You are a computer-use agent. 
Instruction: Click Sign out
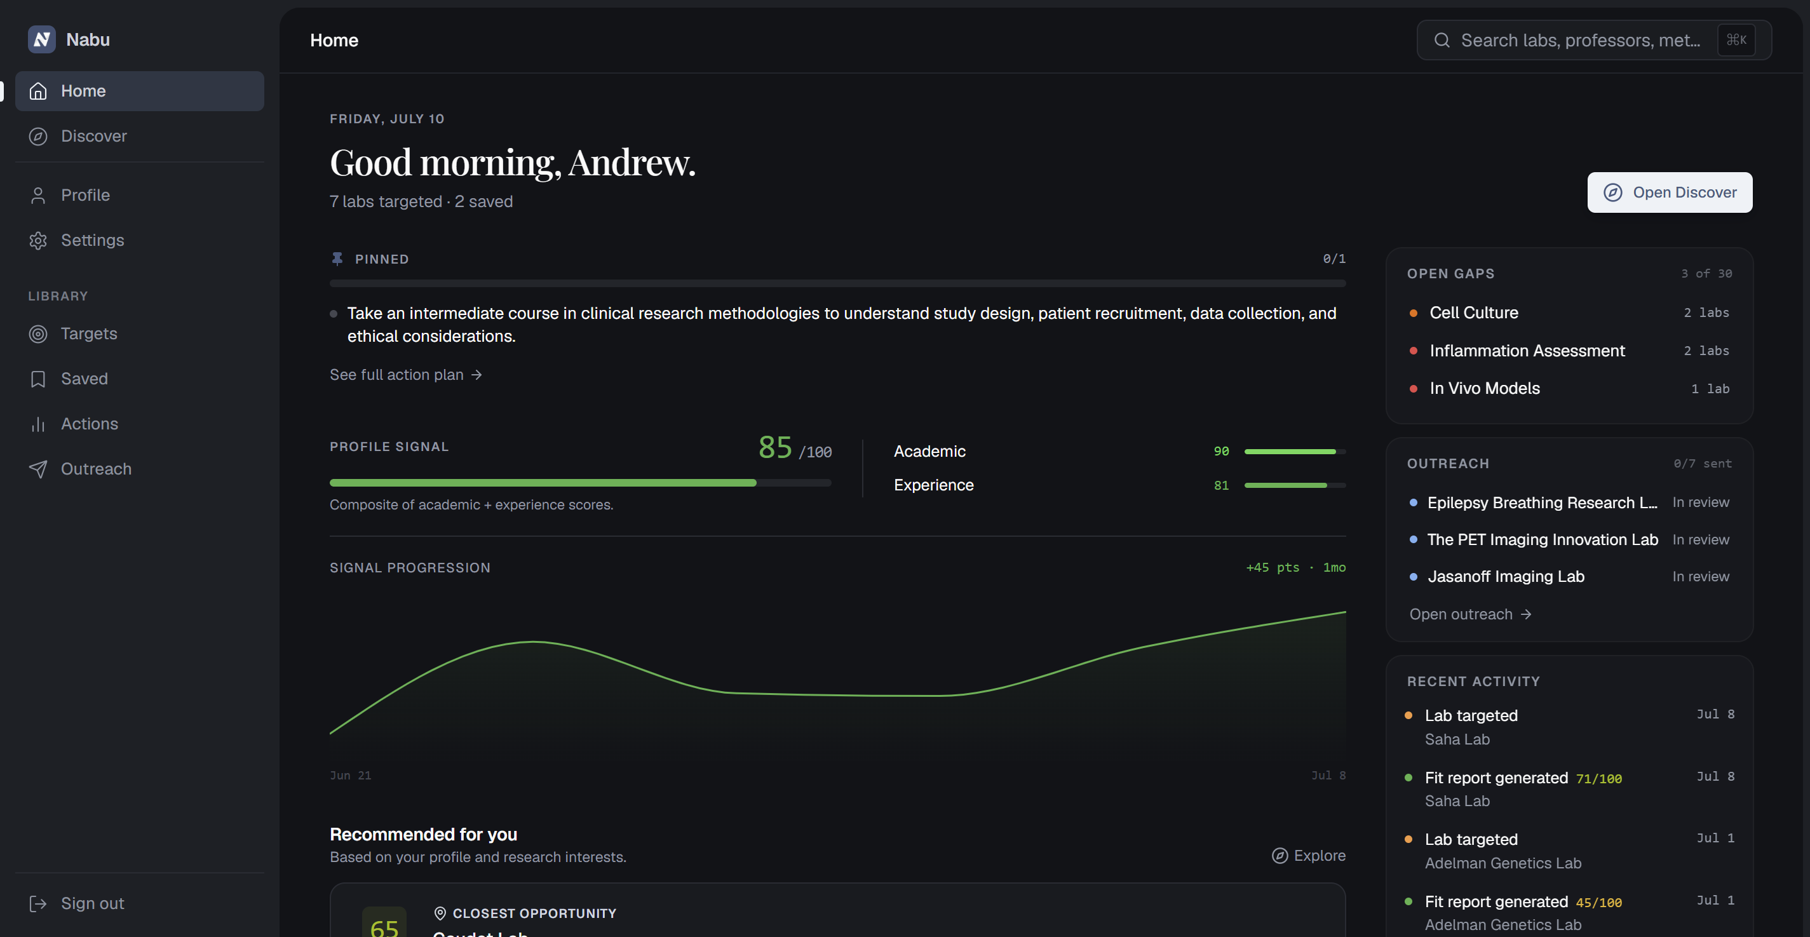pos(140,903)
